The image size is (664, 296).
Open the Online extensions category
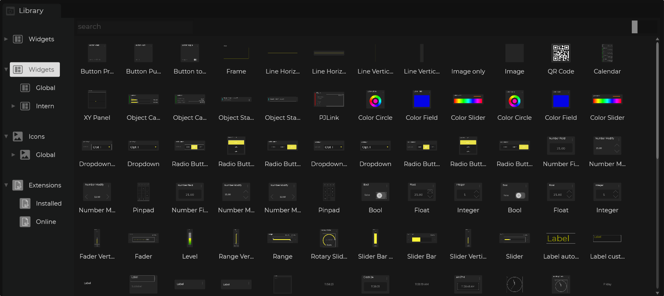[46, 222]
